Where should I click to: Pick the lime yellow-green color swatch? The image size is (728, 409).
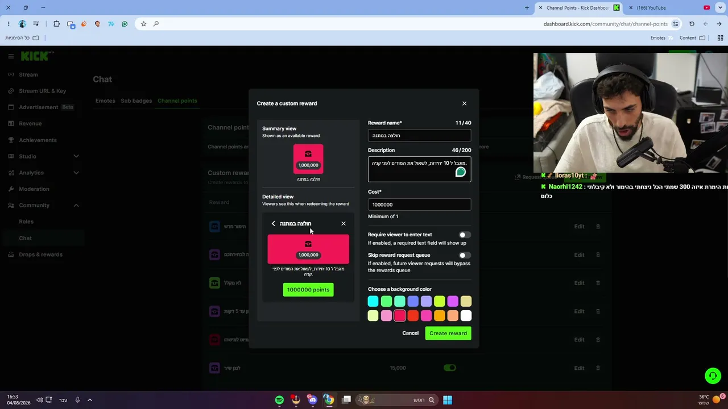coord(440,301)
